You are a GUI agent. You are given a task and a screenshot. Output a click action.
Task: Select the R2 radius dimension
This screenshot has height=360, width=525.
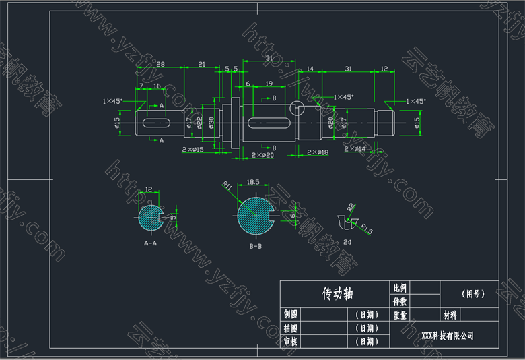coord(351,207)
